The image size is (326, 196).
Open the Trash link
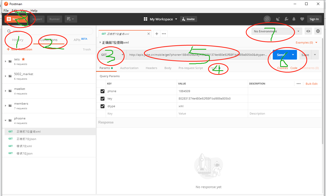[87, 49]
